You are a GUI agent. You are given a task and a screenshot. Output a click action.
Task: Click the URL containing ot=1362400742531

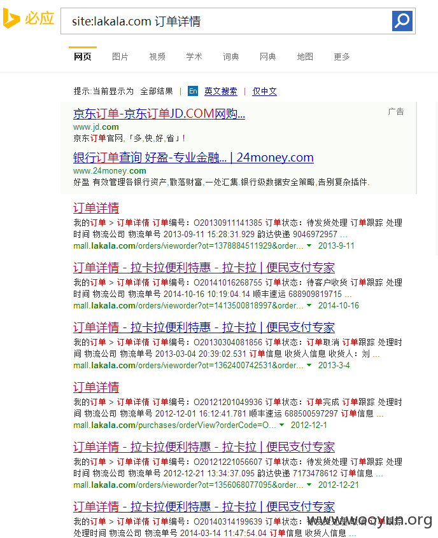click(x=188, y=365)
